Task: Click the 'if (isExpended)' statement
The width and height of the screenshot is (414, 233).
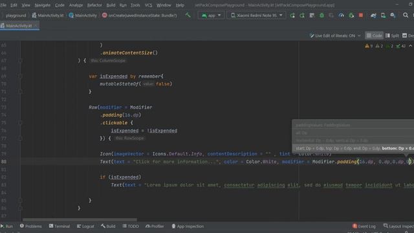Action: pos(120,177)
